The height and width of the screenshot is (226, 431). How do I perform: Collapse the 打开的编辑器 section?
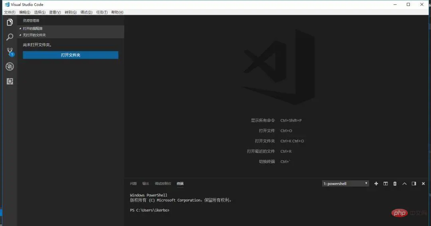[x=32, y=29]
